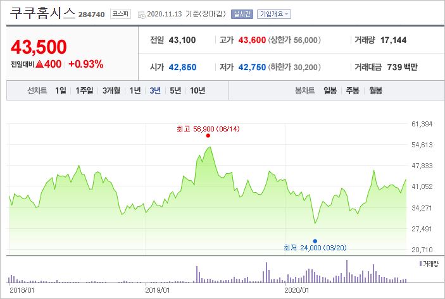The height and width of the screenshot is (299, 445).
Task: Select the 1년 line chart tab
Action: point(135,90)
